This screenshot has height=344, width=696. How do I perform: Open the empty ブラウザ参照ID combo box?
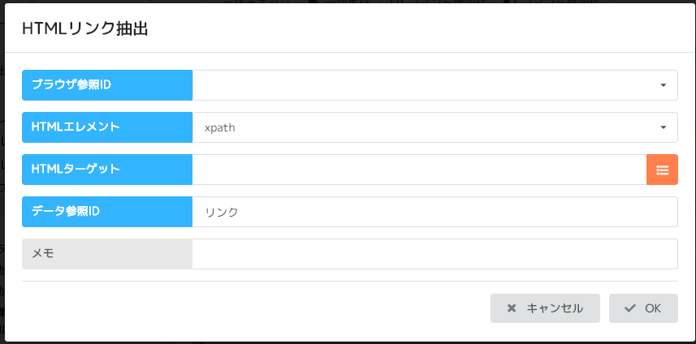[422, 85]
